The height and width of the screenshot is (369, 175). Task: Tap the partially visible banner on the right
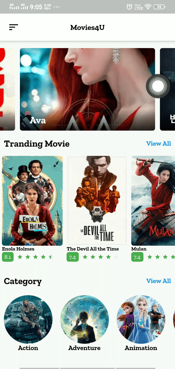pyautogui.click(x=167, y=89)
